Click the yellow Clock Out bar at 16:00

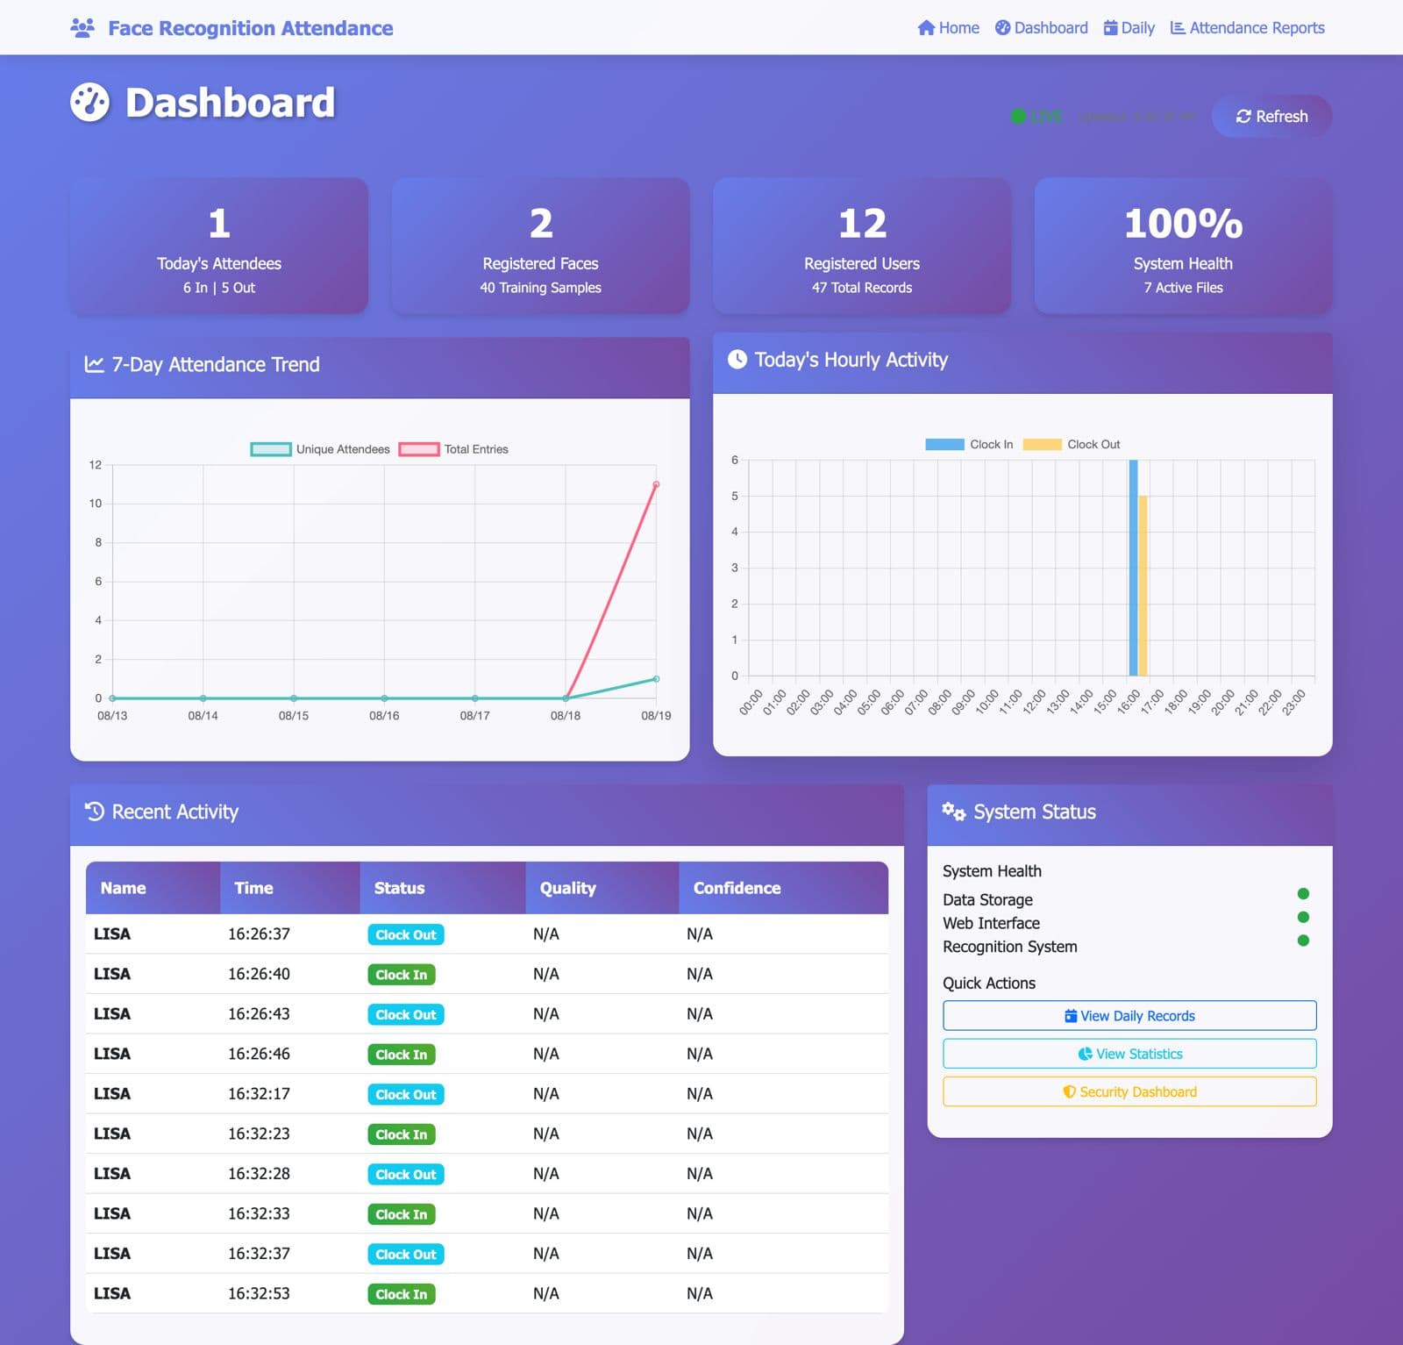(1143, 586)
